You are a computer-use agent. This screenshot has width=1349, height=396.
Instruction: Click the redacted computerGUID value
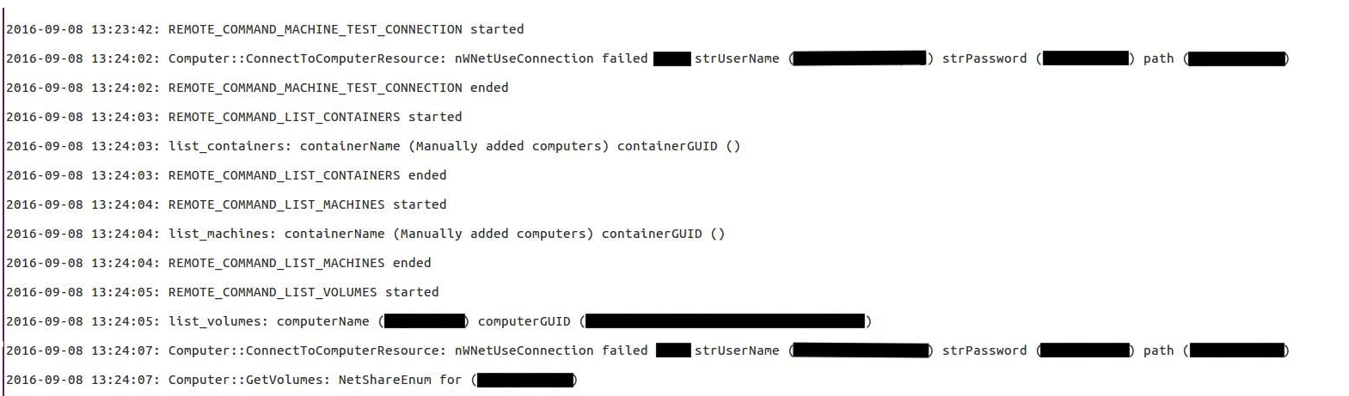(x=725, y=321)
